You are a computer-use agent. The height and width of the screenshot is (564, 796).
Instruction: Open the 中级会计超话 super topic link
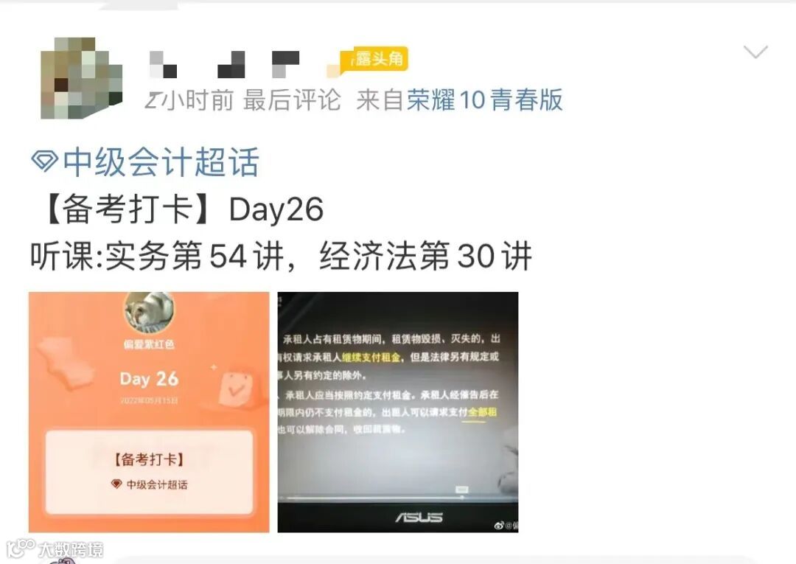click(161, 162)
